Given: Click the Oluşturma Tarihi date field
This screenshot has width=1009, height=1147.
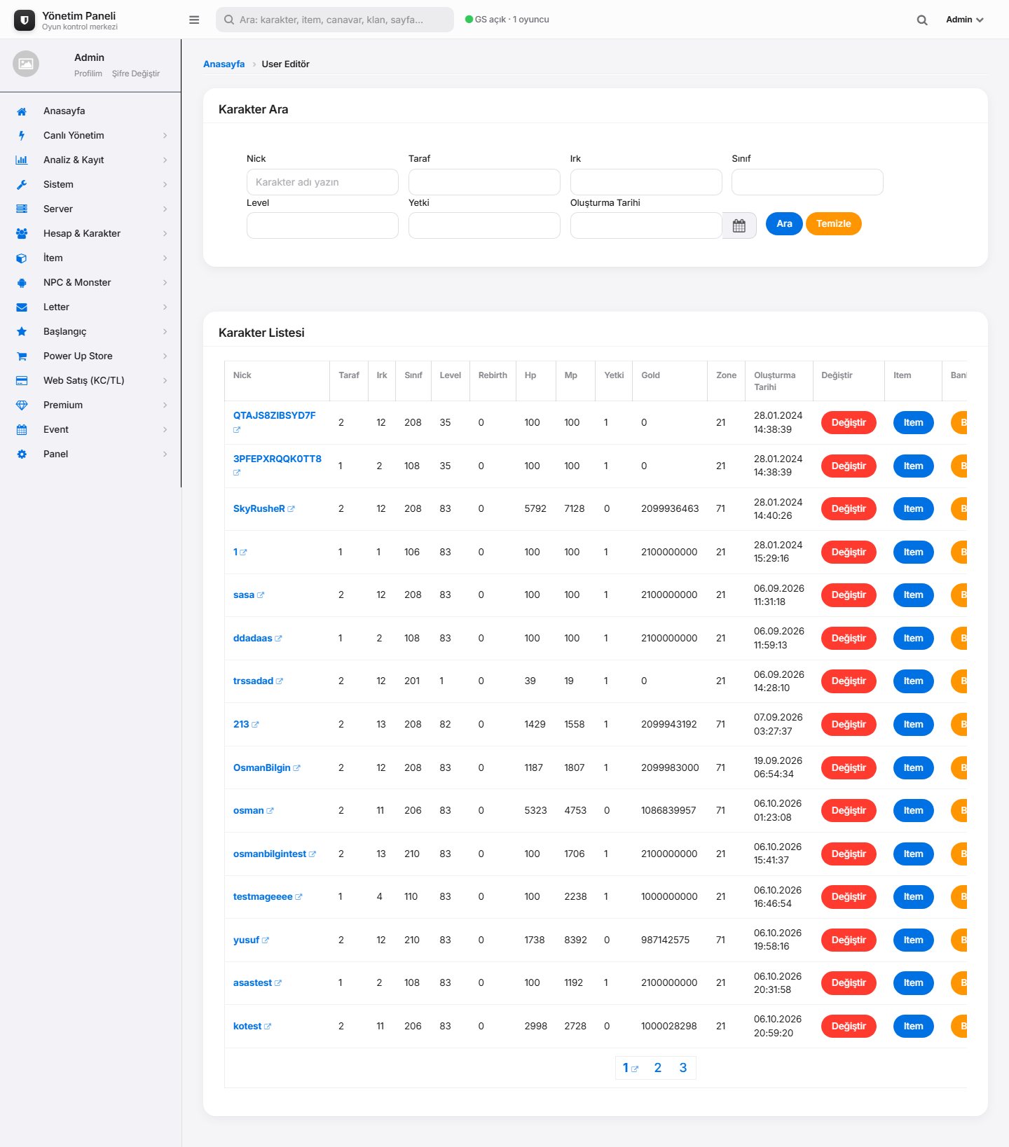Looking at the screenshot, I should 646,225.
